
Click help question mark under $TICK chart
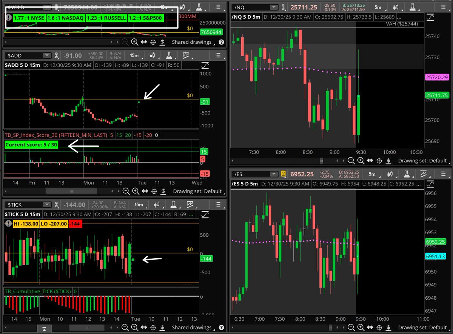click(221, 328)
